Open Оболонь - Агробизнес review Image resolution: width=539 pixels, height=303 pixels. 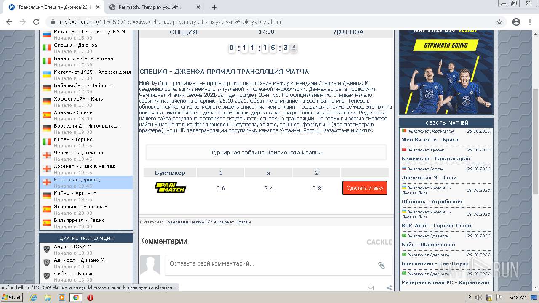coord(432,202)
